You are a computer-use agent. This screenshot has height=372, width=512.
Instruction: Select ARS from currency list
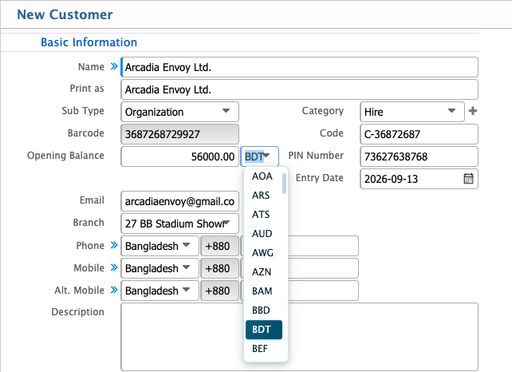pyautogui.click(x=263, y=195)
